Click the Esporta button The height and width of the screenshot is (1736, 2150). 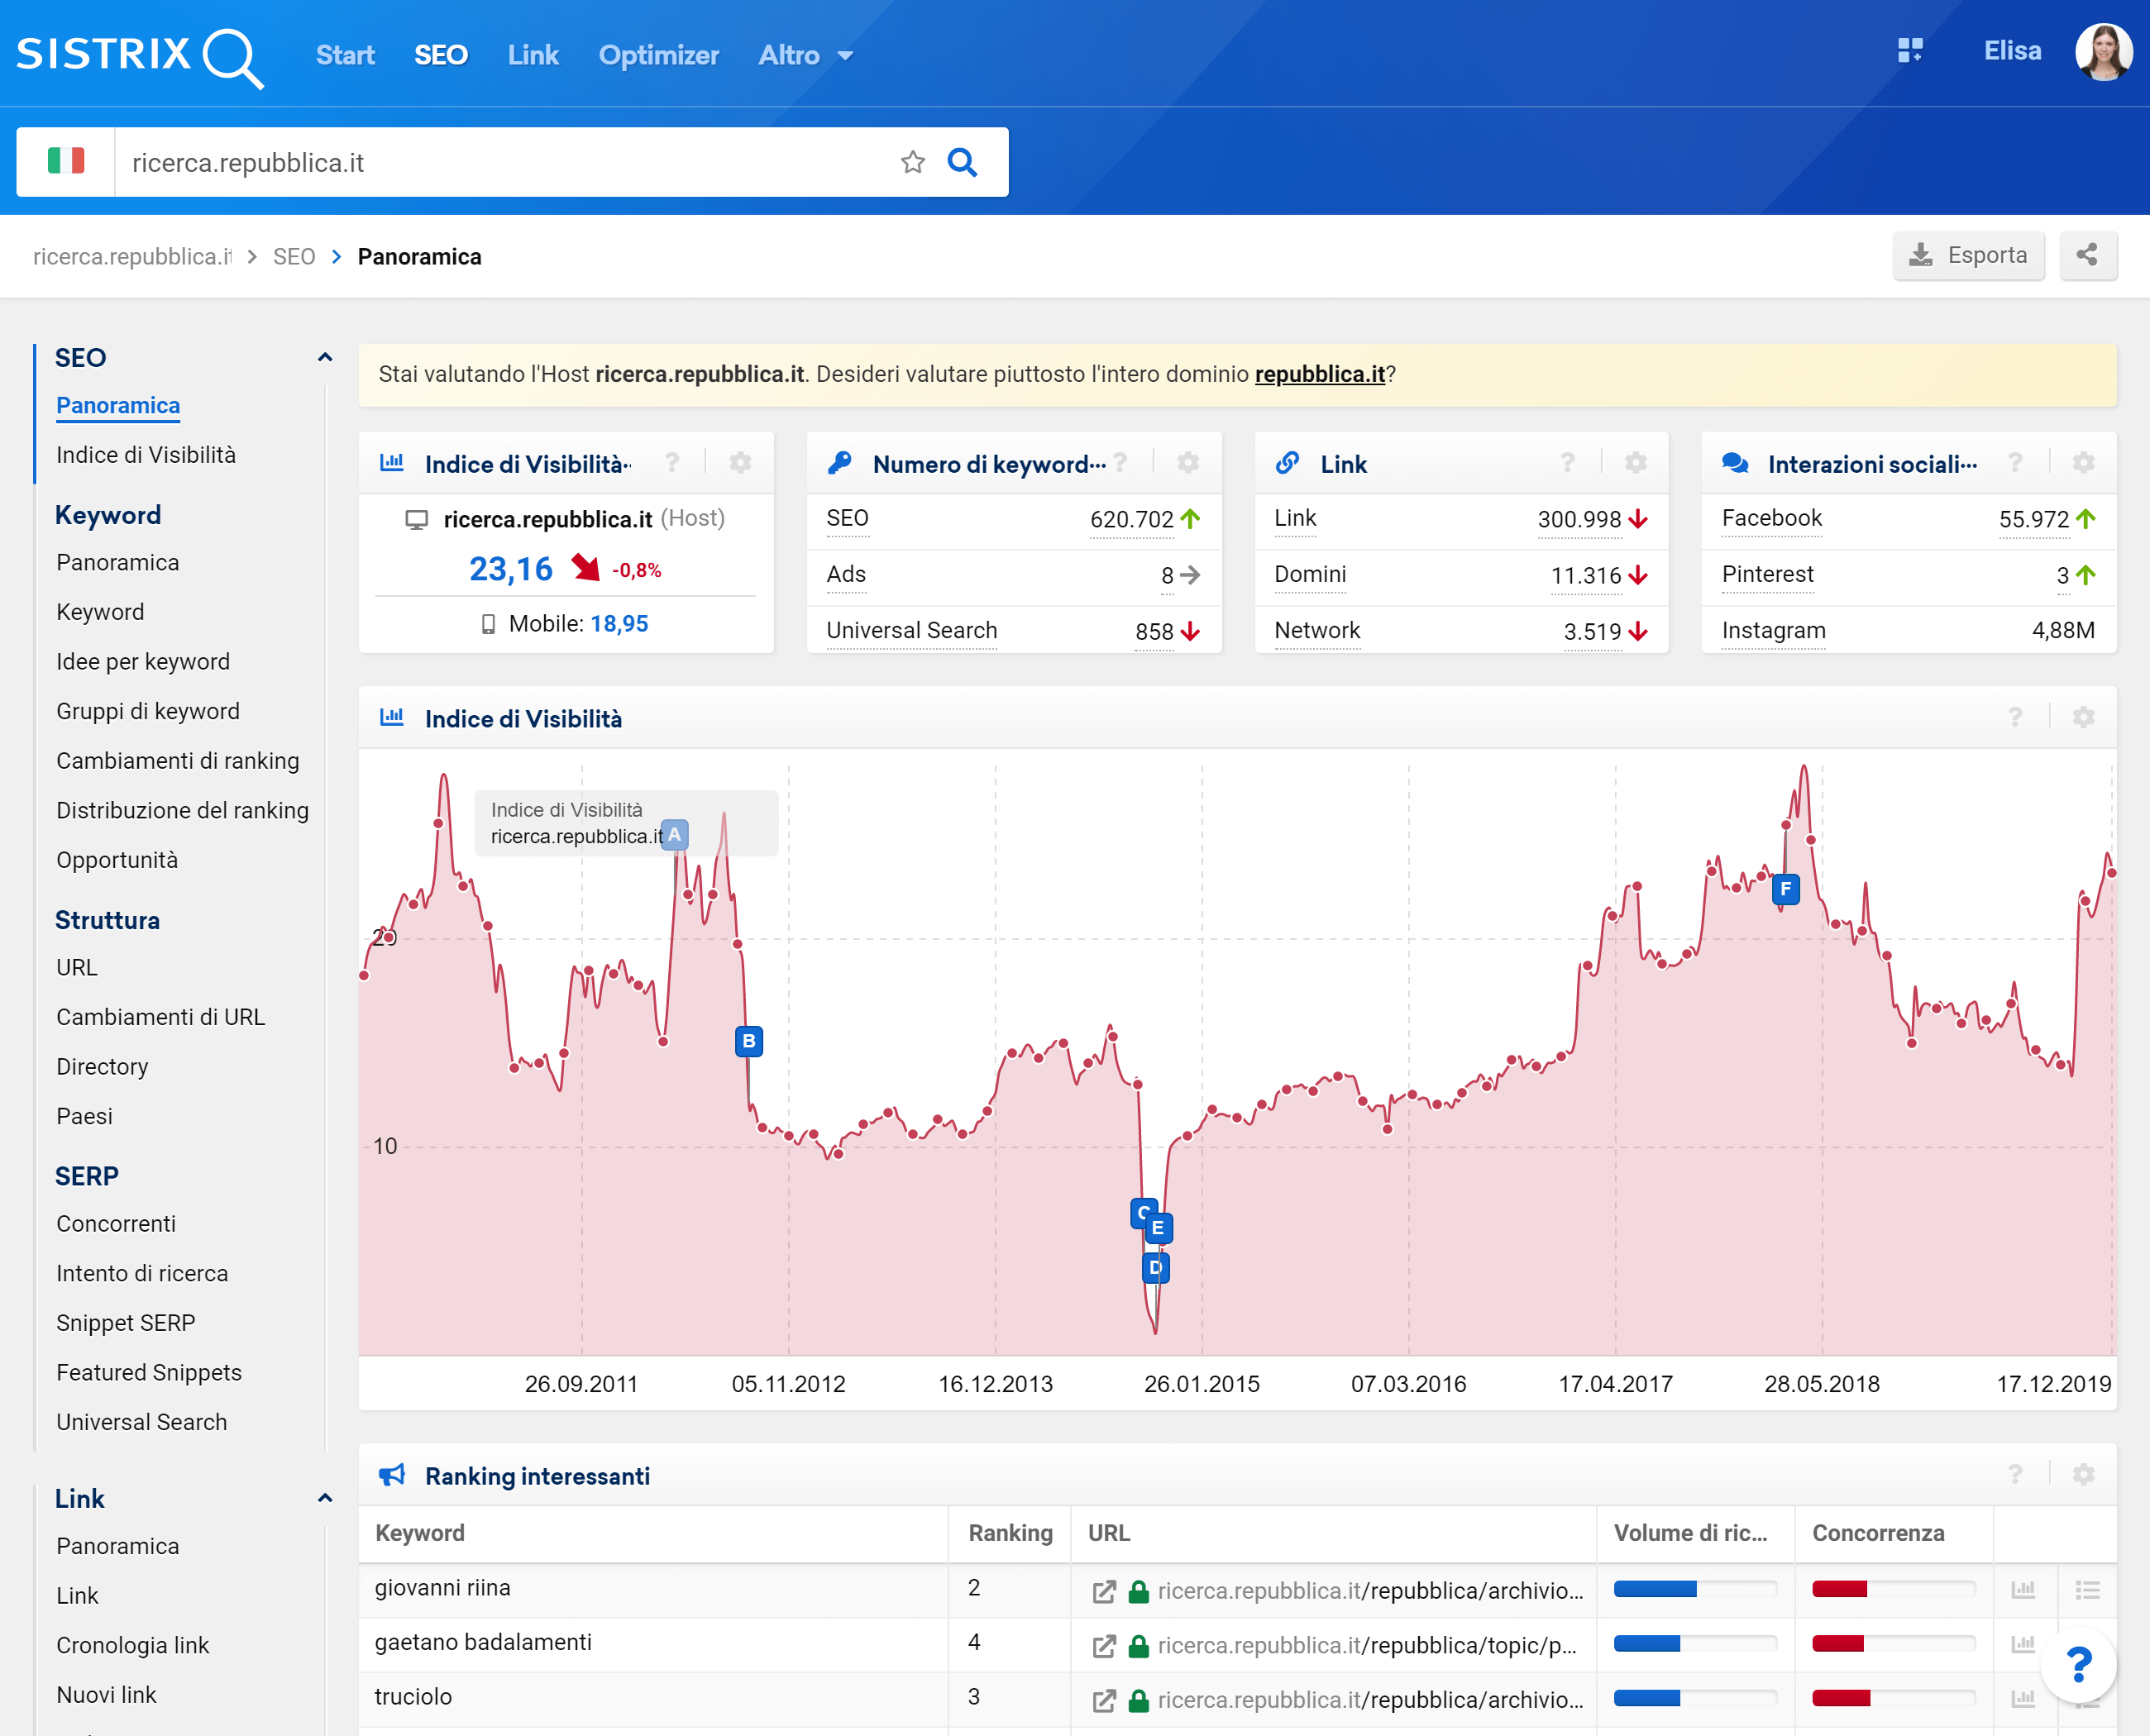pos(1968,255)
